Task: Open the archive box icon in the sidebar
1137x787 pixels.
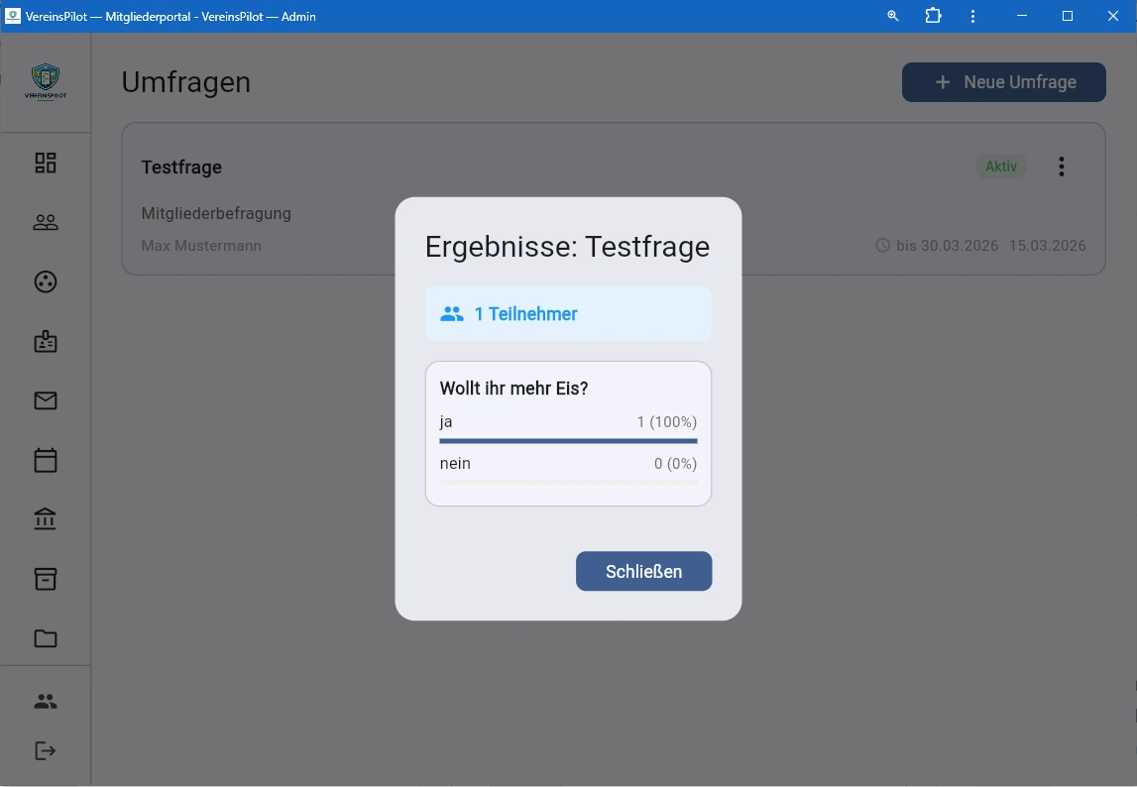Action: pyautogui.click(x=45, y=579)
